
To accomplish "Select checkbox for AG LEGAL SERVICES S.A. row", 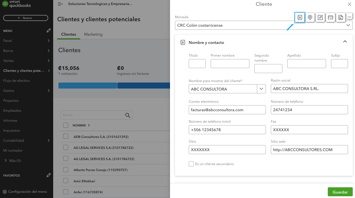I will click(66, 158).
